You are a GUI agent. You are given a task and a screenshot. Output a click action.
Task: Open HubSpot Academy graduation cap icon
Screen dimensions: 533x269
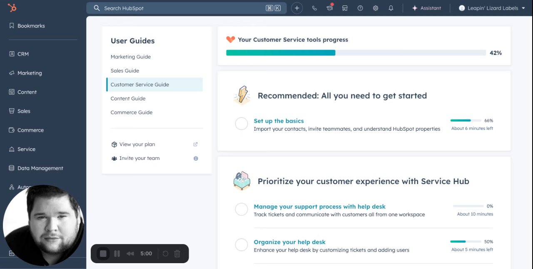click(x=329, y=8)
